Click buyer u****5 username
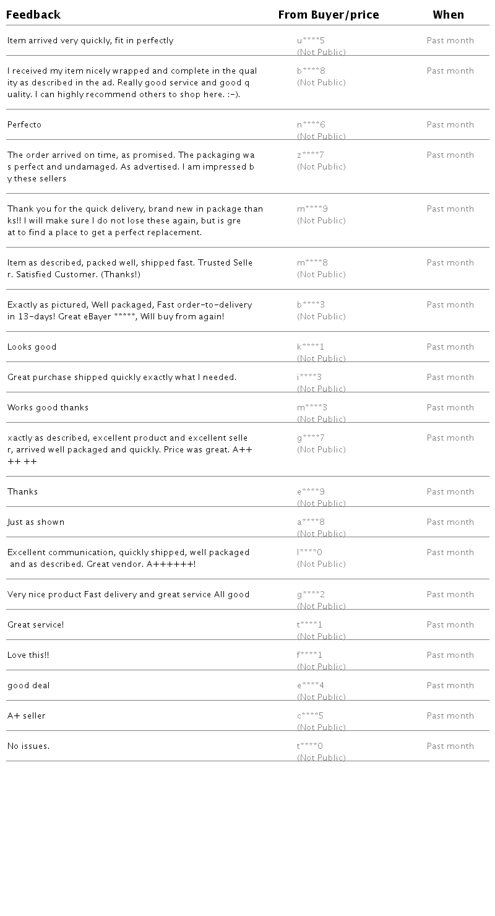The height and width of the screenshot is (916, 495). (x=311, y=41)
